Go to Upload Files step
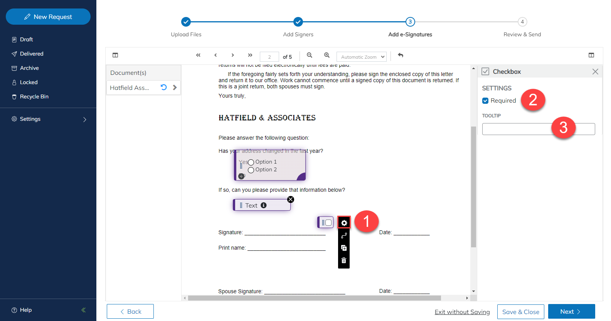 [x=186, y=22]
